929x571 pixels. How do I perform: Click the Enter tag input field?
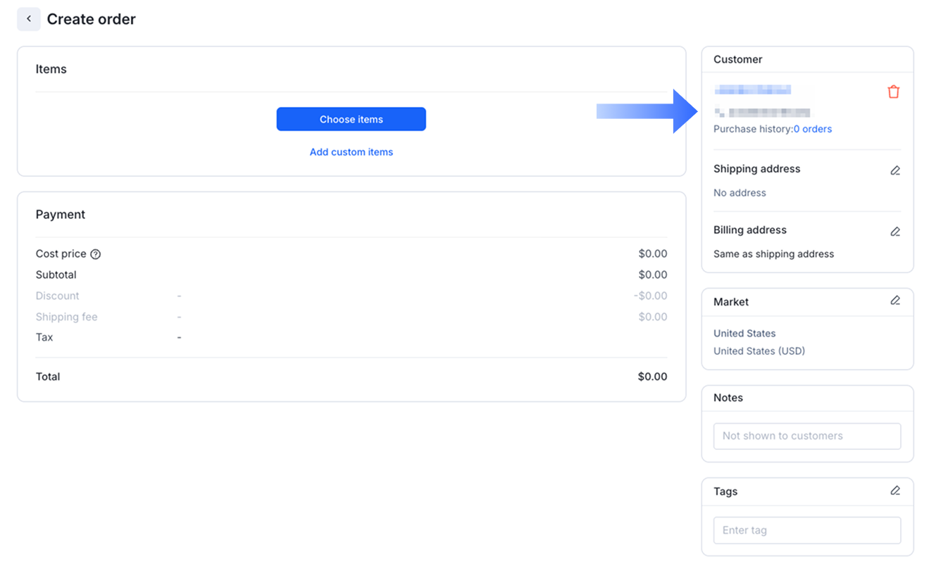[x=806, y=530]
